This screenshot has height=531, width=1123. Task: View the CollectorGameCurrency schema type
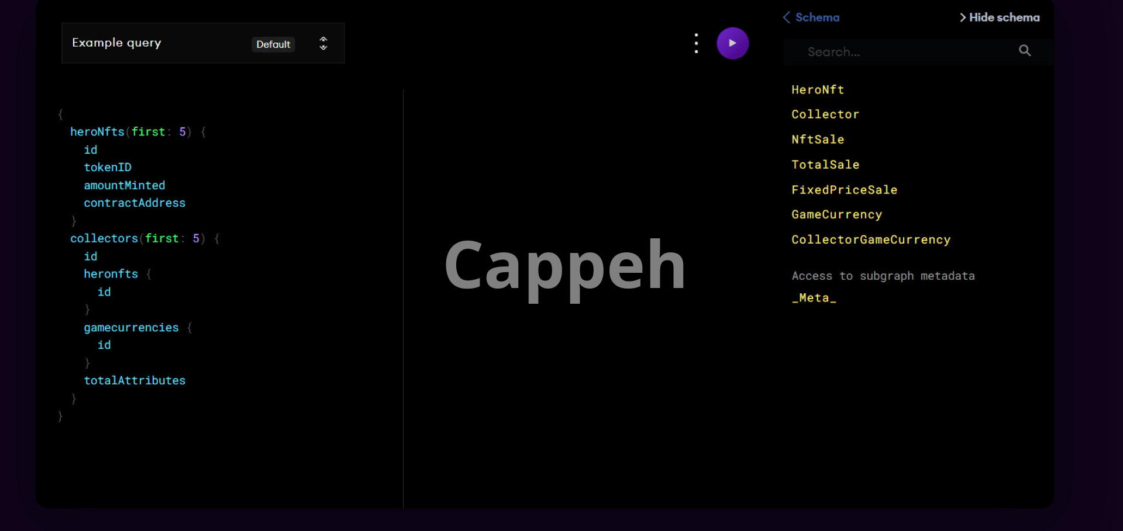(x=870, y=240)
